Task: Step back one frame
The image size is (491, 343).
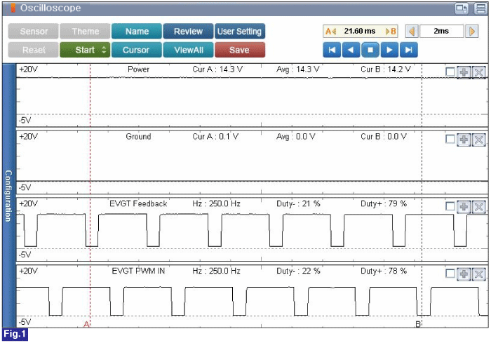Action: [x=351, y=50]
